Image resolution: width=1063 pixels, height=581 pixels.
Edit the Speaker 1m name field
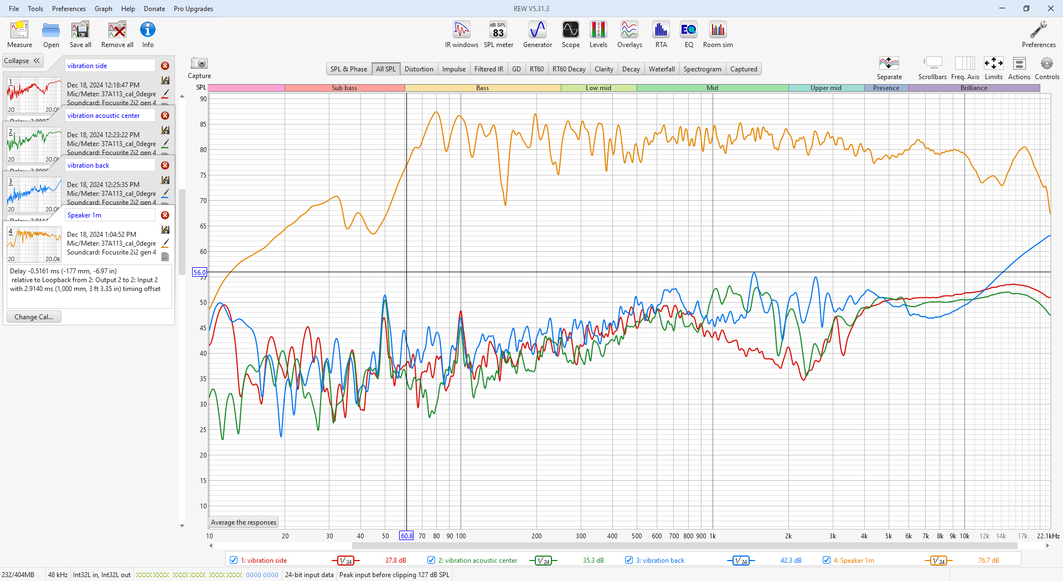[110, 215]
